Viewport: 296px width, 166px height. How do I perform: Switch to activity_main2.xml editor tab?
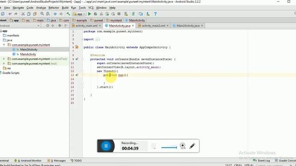coord(154,26)
